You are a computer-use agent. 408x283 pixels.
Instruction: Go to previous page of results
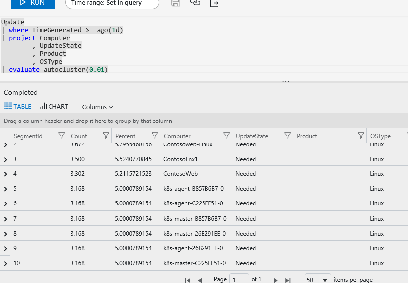[200, 280]
